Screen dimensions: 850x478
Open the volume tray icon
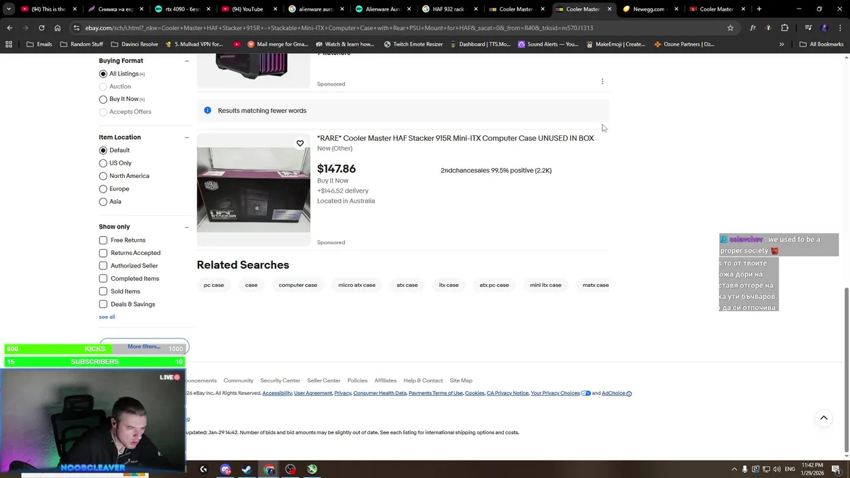pyautogui.click(x=778, y=469)
